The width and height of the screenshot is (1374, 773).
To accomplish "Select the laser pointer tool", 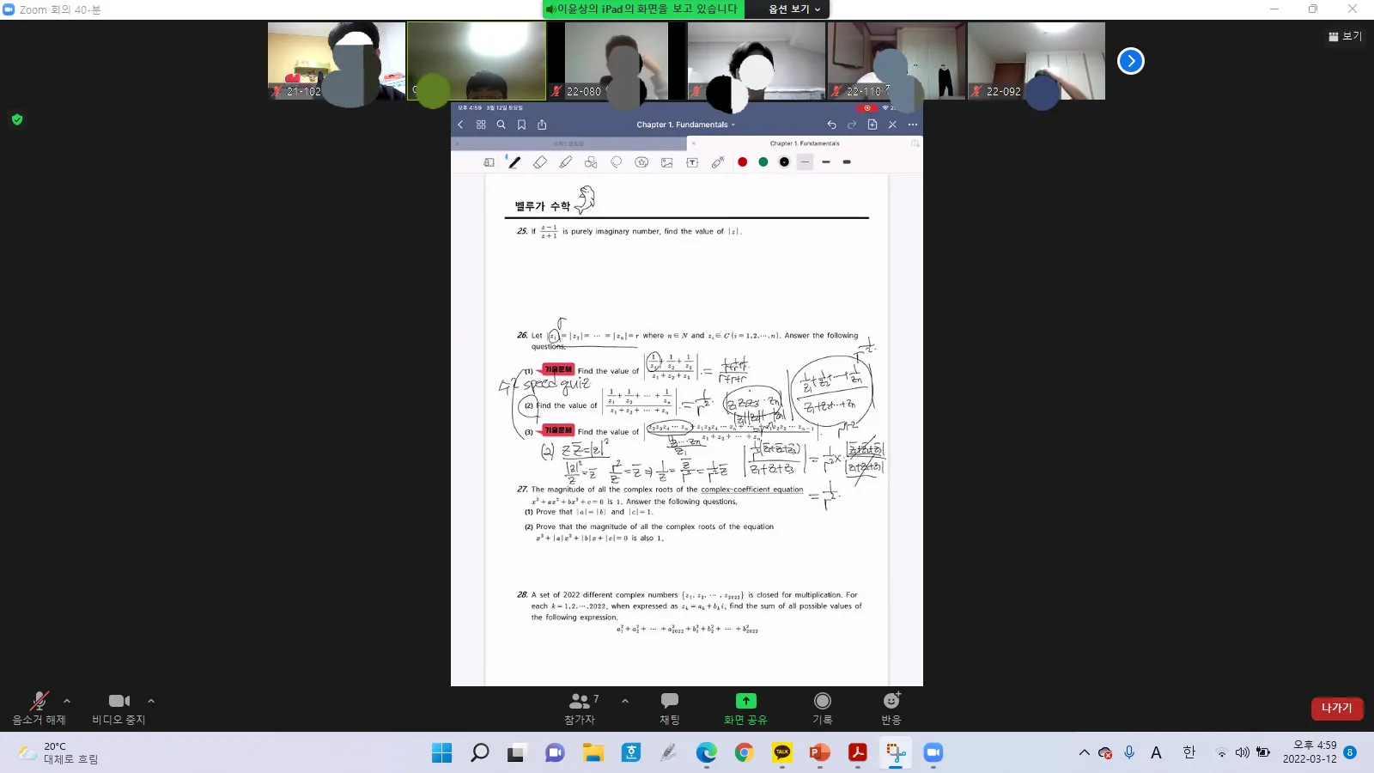I will pyautogui.click(x=718, y=162).
